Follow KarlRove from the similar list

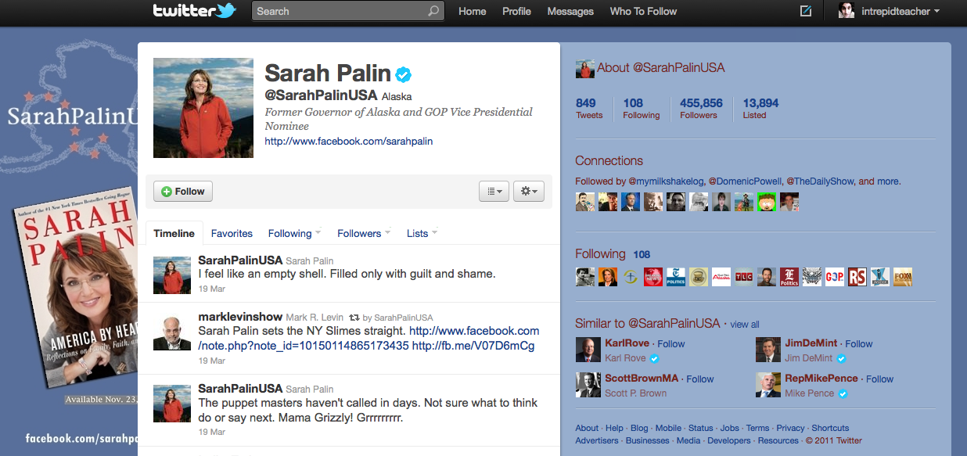(x=671, y=343)
